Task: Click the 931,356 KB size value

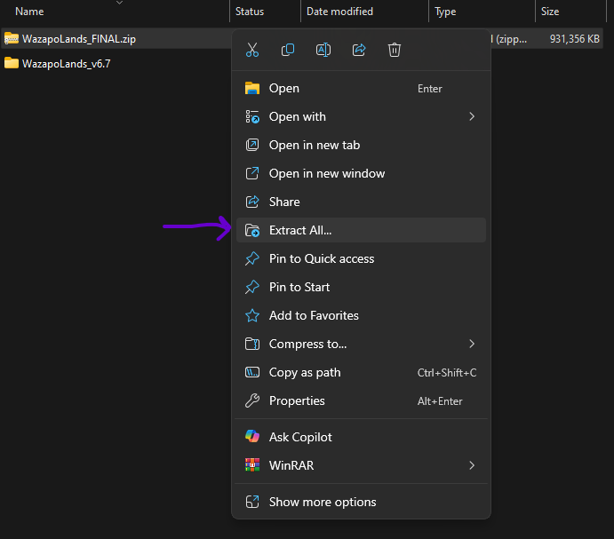Action: (574, 39)
